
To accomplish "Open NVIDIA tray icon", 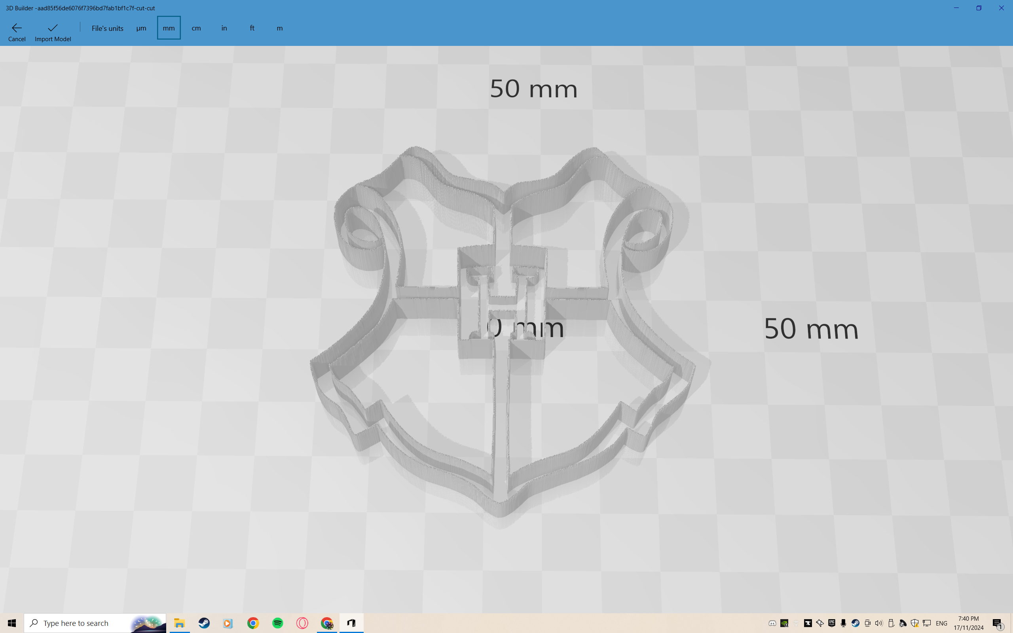I will [784, 624].
